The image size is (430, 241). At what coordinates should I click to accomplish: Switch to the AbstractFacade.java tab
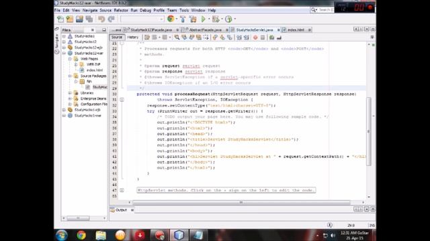coord(206,29)
